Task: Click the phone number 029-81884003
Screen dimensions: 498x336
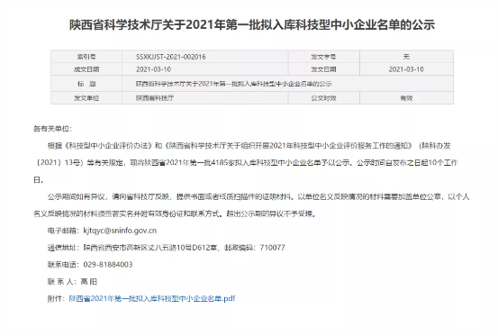Action: coord(108,265)
